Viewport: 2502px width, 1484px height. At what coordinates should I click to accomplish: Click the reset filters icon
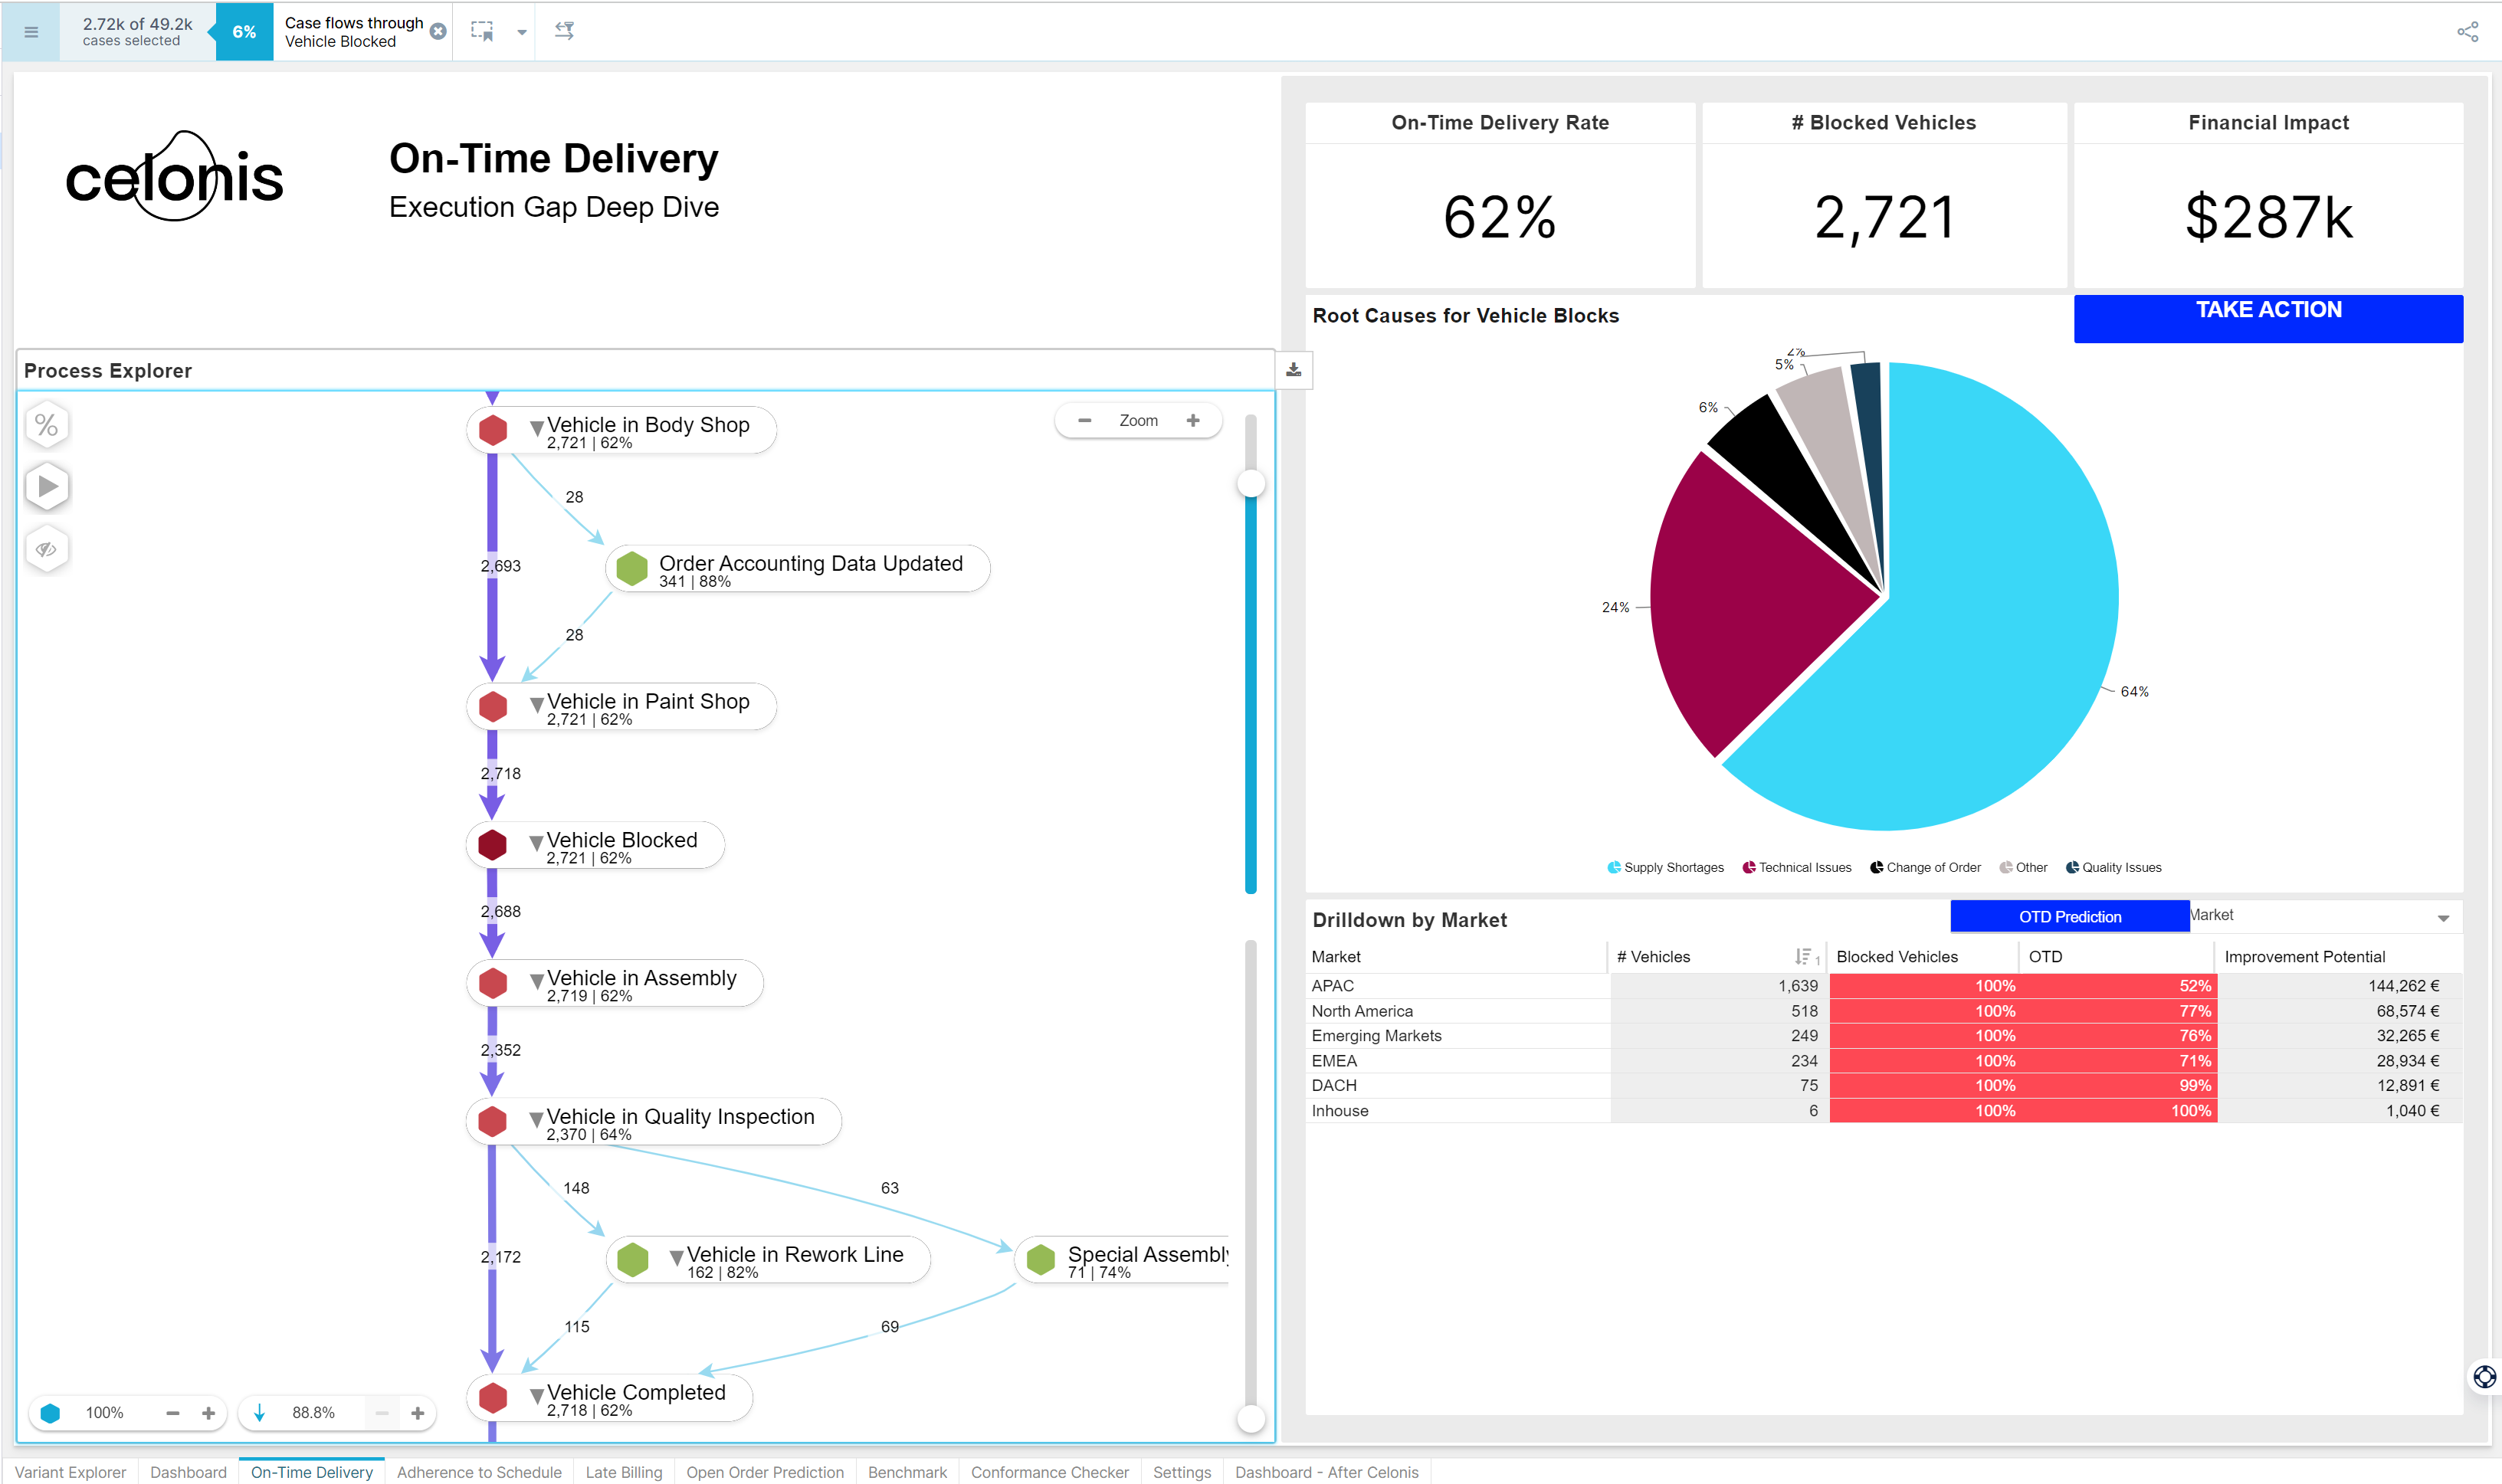[x=565, y=31]
